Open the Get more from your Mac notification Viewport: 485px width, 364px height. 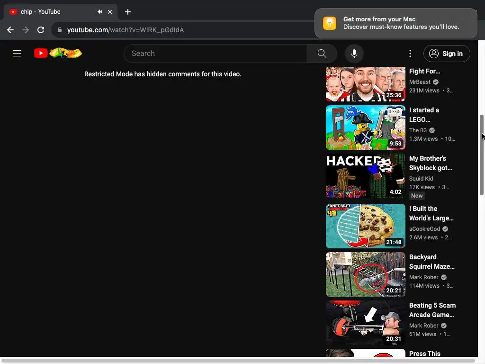(x=395, y=23)
